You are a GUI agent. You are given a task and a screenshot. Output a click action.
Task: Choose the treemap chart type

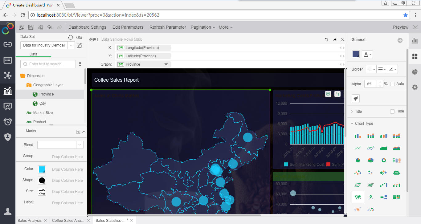pos(397,197)
